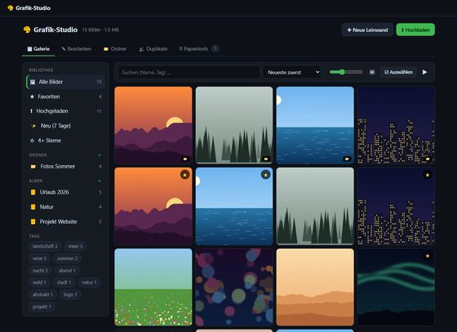Image resolution: width=457 pixels, height=332 pixels.
Task: Switch to the Duplikate tab
Action: tap(153, 49)
